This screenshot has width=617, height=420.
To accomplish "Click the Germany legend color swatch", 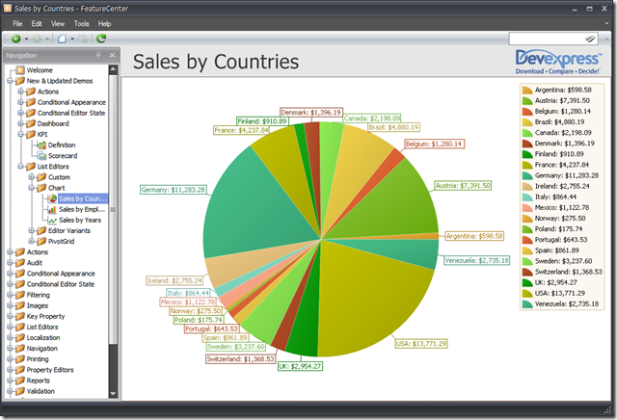I will pyautogui.click(x=527, y=175).
